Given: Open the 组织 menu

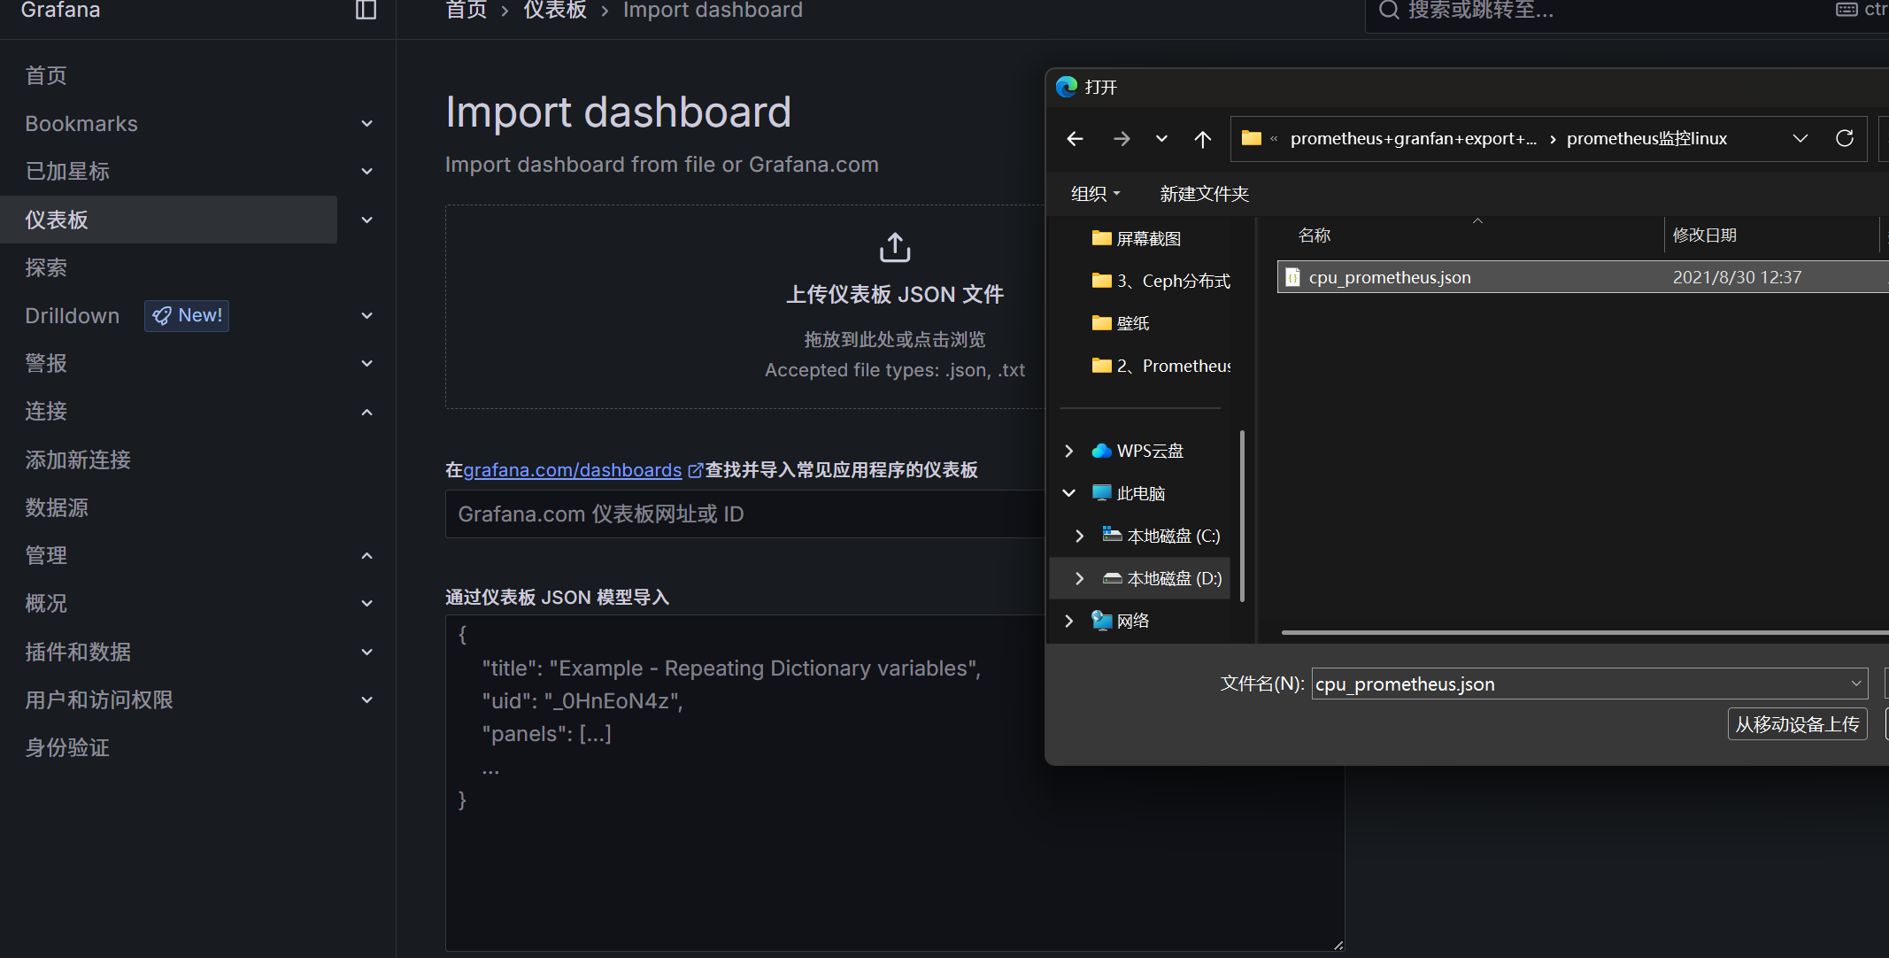Looking at the screenshot, I should click(1095, 194).
